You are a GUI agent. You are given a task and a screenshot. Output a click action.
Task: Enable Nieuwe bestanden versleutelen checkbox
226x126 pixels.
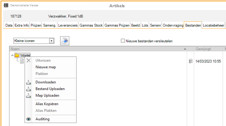point(123,41)
